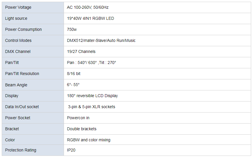Select the 750w value cell
The height and width of the screenshot is (157, 252).
[x=157, y=30]
